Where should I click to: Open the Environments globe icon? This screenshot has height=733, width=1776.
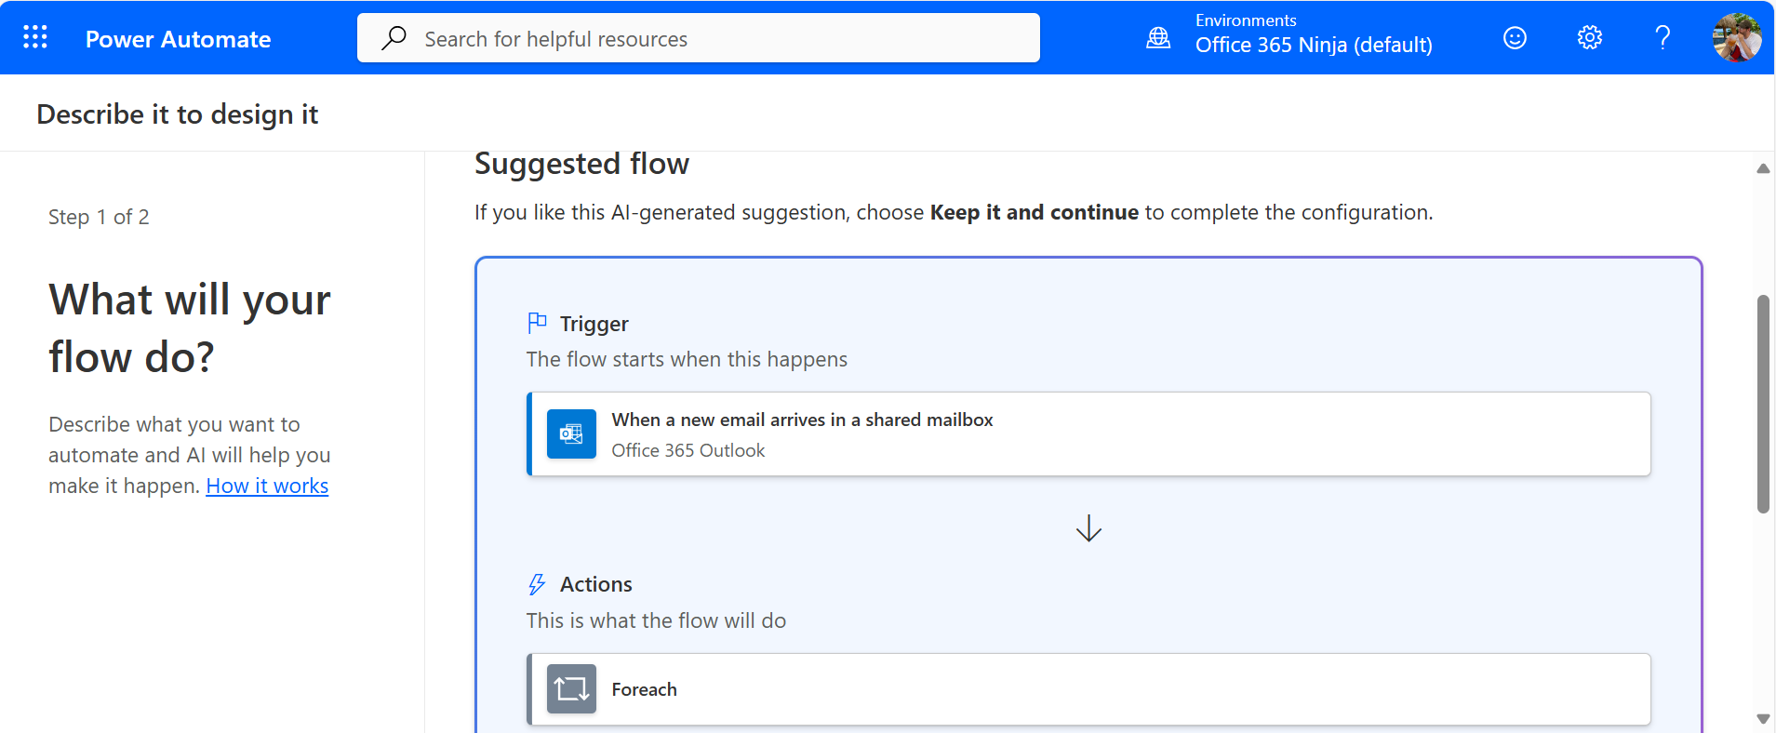1158,38
